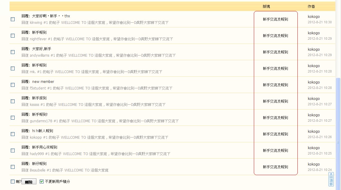Image resolution: width=341 pixels, height=190 pixels.
Task: Click reply text mentioning f5student
Action: (97, 88)
